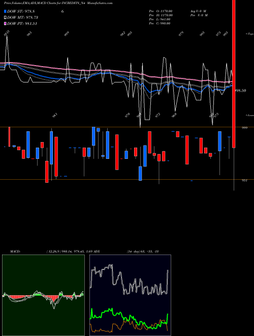The width and height of the screenshot is (254, 336).
Task: Click the number 6 beside the DOW ST legend
Action: click(62, 11)
